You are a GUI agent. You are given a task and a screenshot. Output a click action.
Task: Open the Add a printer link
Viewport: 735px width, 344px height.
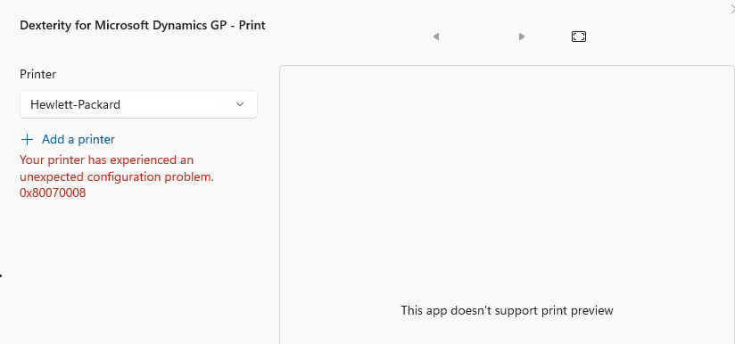click(x=78, y=140)
